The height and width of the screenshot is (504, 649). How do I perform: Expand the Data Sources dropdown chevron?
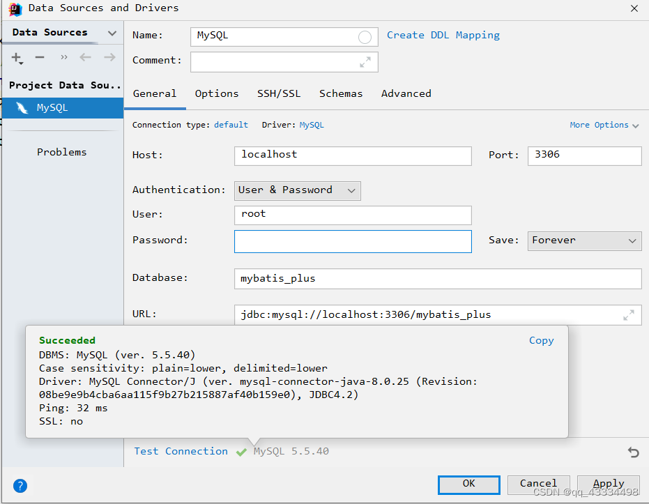[112, 33]
